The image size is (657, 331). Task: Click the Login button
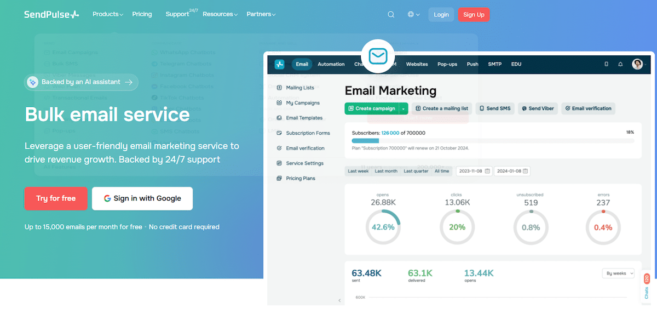coord(441,15)
